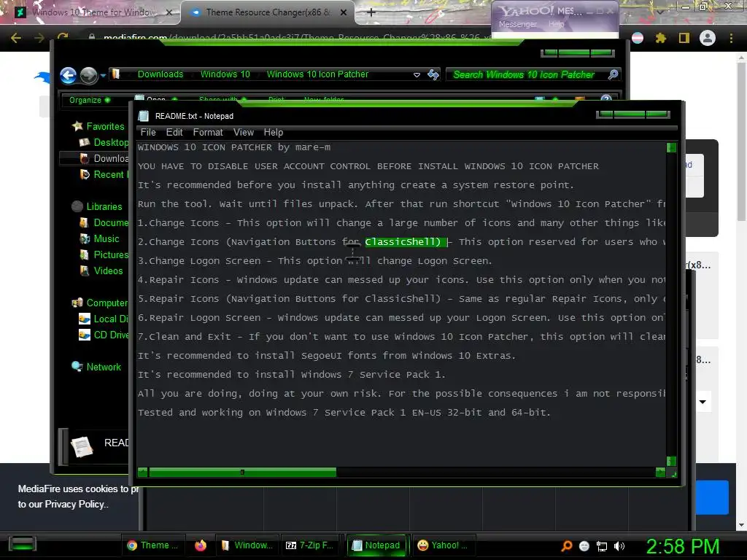Open Explorer recent locations dropdown arrow
Image resolution: width=747 pixels, height=560 pixels.
click(103, 75)
